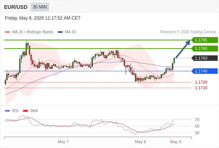This screenshot has width=219, height=148.
Task: Click the May 7 date axis label
Action: (x=63, y=142)
